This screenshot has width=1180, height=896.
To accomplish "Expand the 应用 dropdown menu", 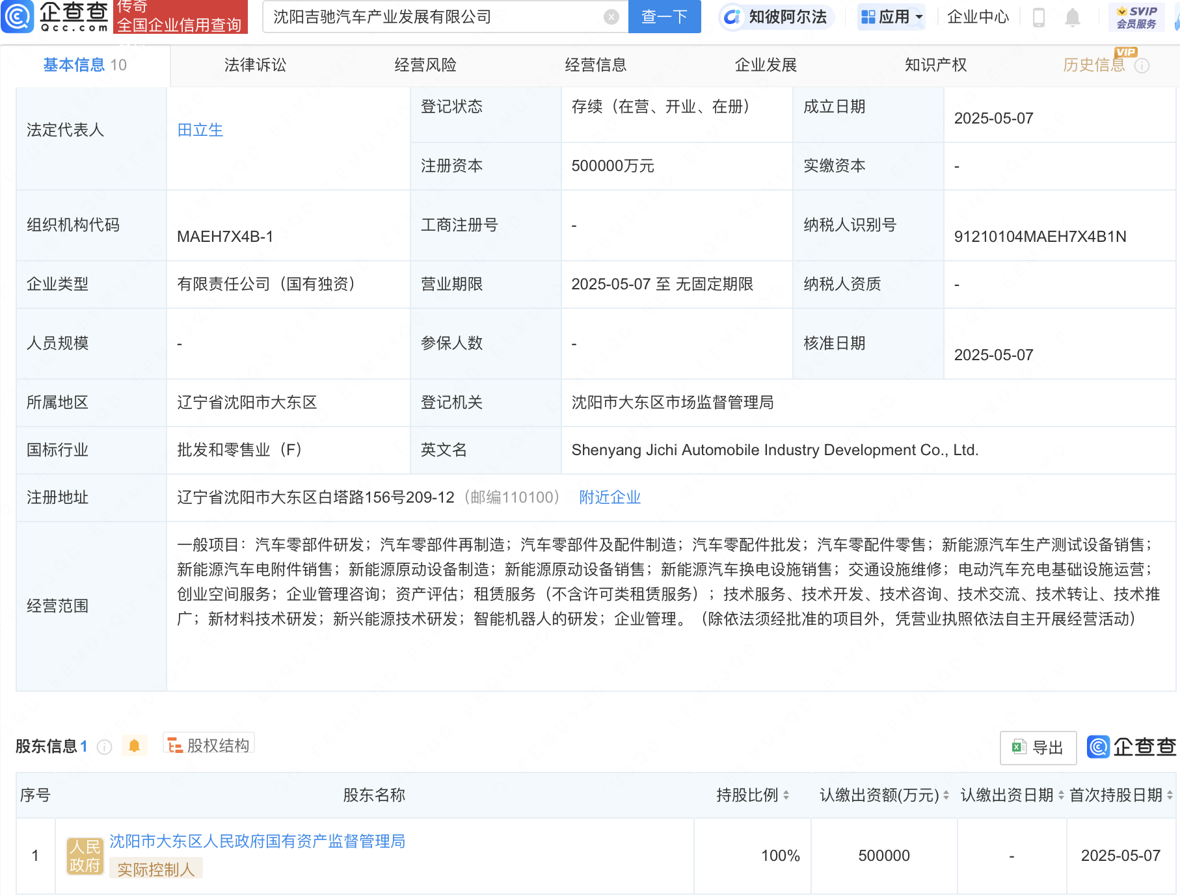I will [x=919, y=17].
